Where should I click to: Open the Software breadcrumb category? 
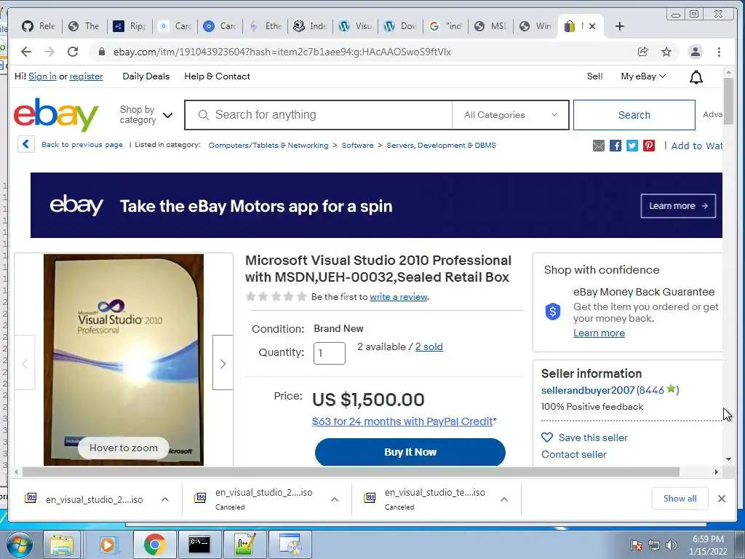pyautogui.click(x=357, y=145)
